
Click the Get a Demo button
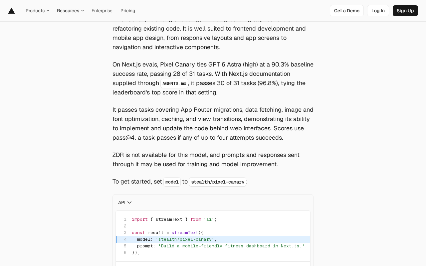346,11
